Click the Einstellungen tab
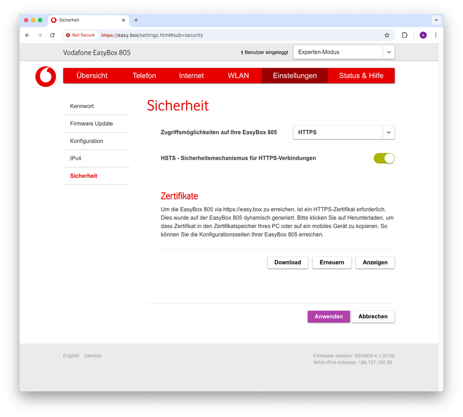463x417 pixels. tap(295, 76)
